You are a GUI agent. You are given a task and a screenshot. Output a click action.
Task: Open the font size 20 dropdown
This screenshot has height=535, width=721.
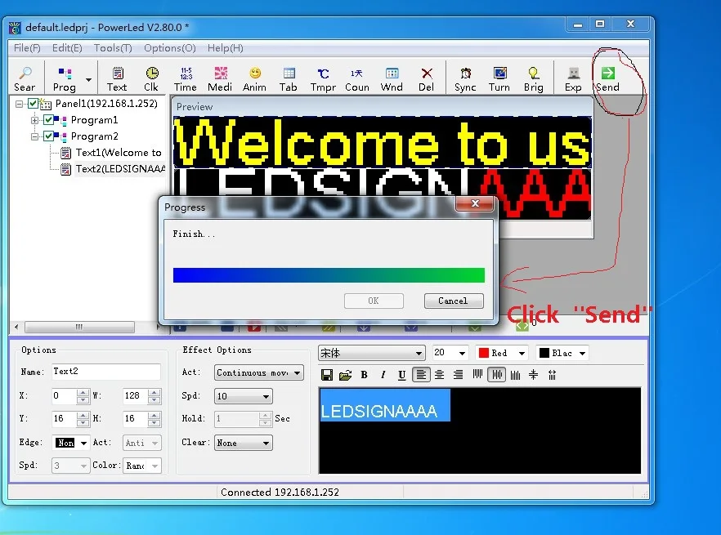pyautogui.click(x=462, y=353)
